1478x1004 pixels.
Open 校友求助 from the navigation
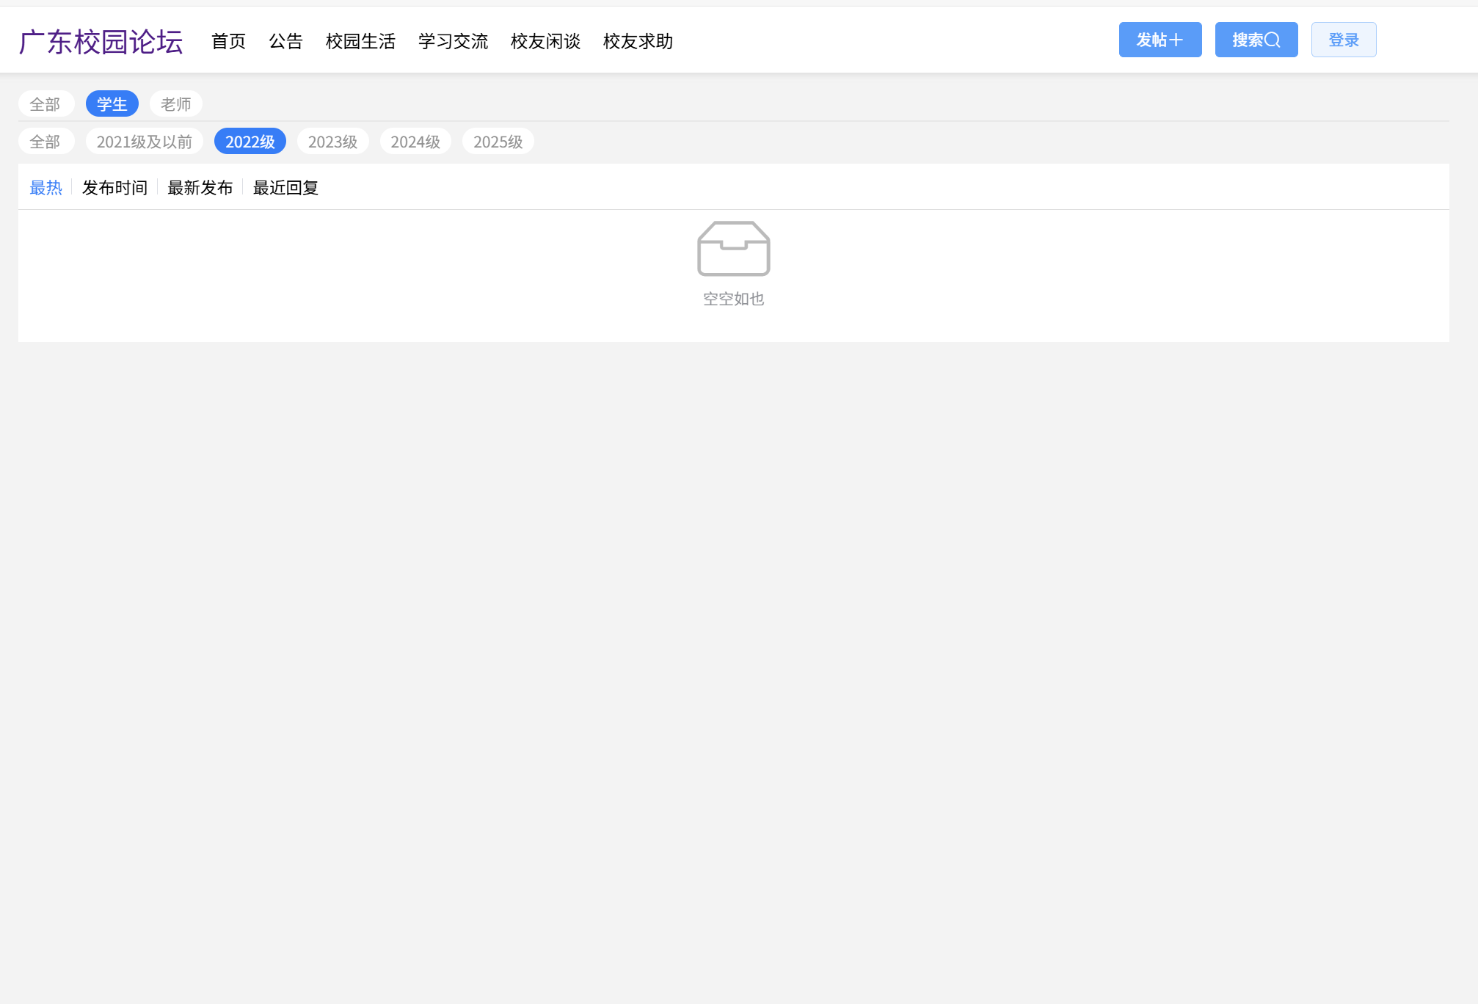637,42
